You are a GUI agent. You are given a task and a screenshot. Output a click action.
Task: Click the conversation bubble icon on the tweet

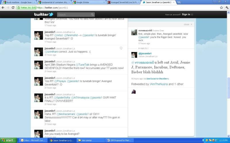[x=121, y=48]
